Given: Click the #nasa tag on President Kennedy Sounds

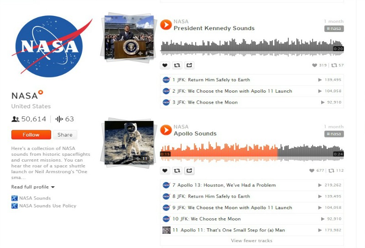Looking at the screenshot, I should (x=334, y=29).
